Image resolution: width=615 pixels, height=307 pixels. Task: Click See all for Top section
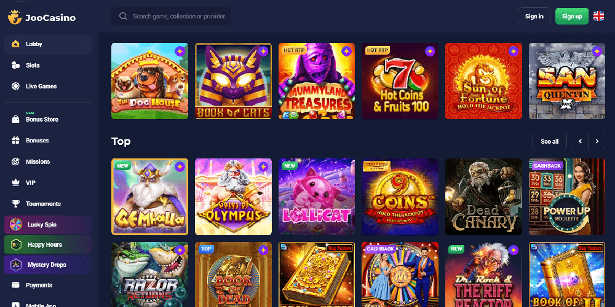(x=549, y=141)
